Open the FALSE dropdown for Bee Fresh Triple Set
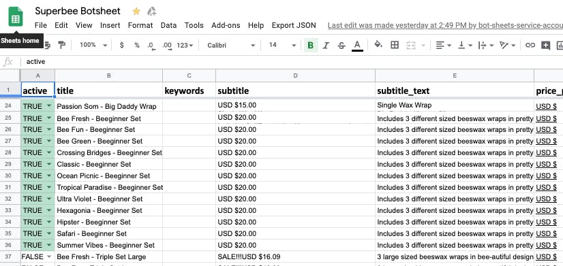 (x=49, y=256)
